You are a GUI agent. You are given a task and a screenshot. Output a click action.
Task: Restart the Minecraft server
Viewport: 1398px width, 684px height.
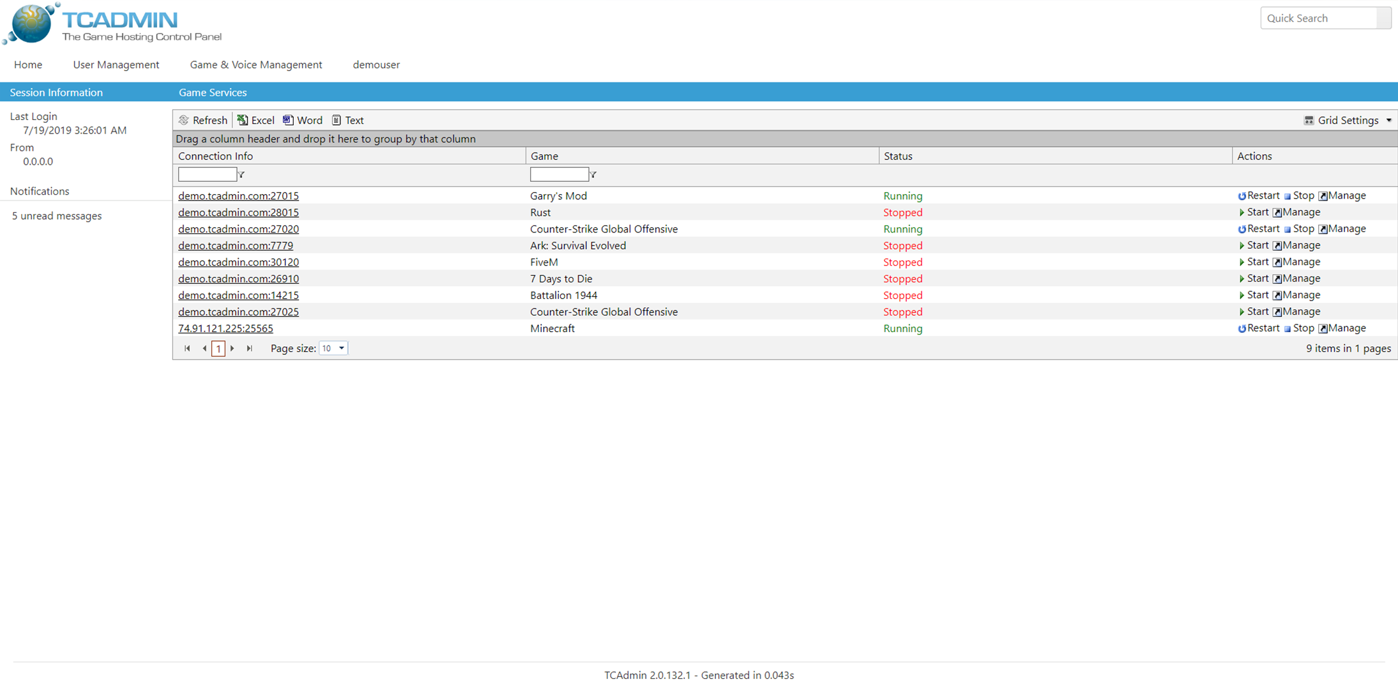(1259, 328)
